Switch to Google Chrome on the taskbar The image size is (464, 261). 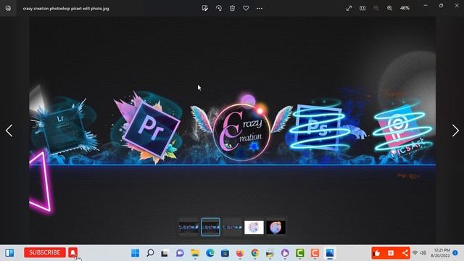254,253
